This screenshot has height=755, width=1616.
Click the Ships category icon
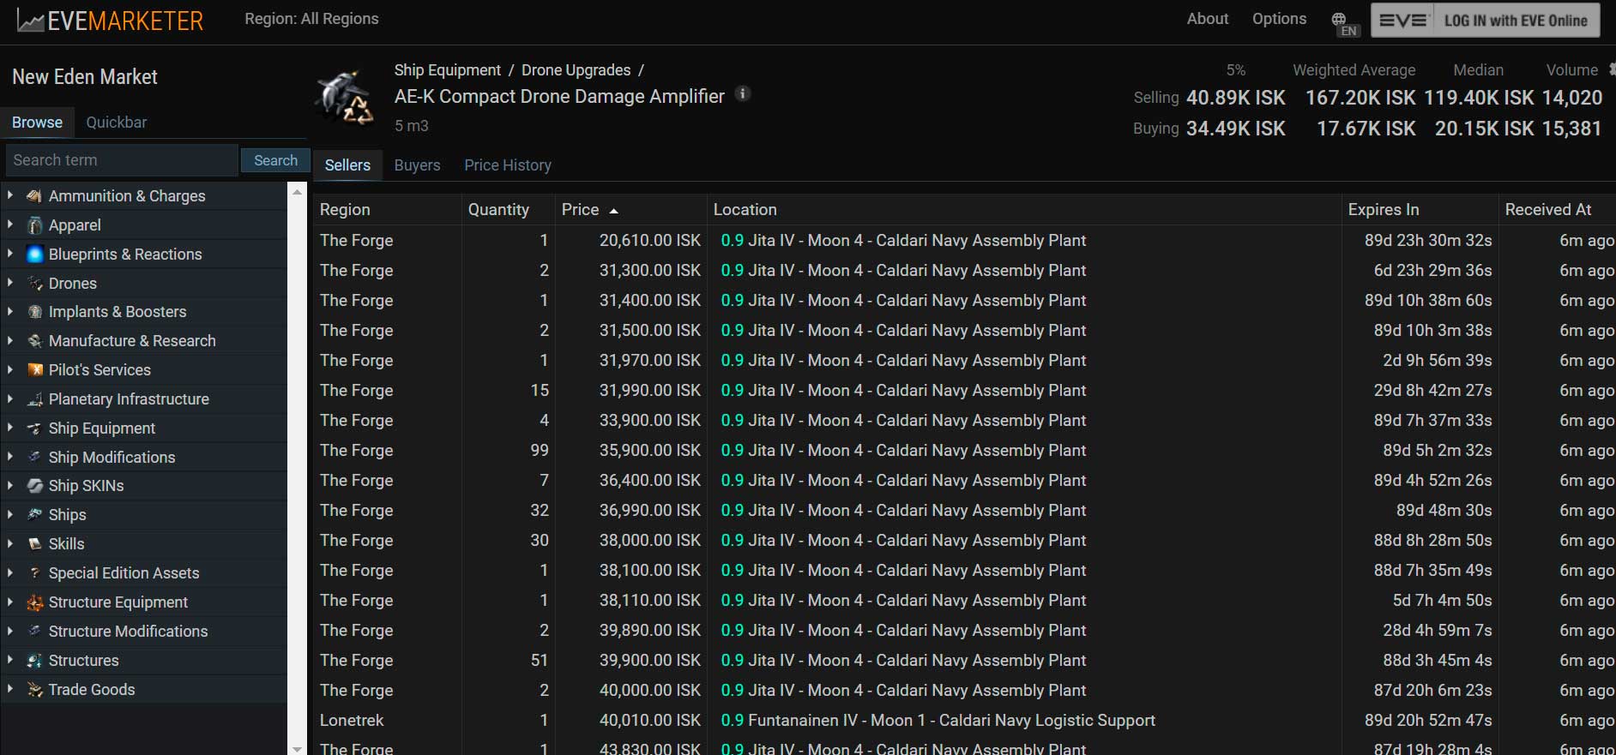point(34,515)
